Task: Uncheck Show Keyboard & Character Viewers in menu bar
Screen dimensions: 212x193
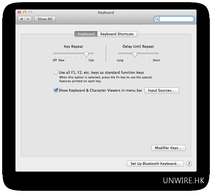Action: [56, 90]
